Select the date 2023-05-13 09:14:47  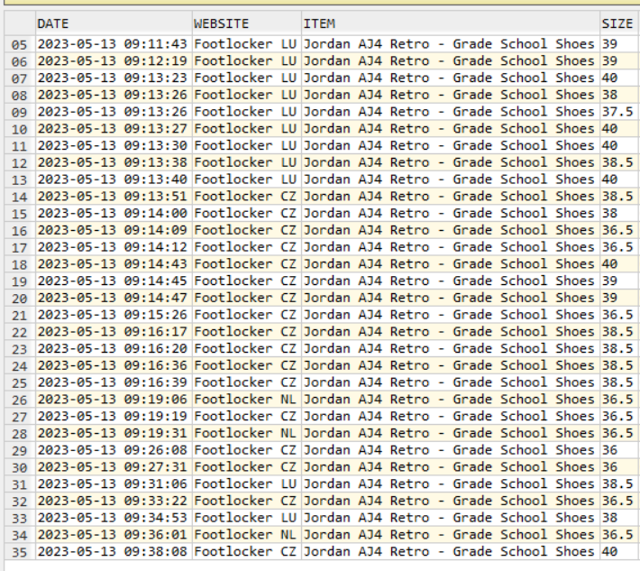click(x=113, y=298)
